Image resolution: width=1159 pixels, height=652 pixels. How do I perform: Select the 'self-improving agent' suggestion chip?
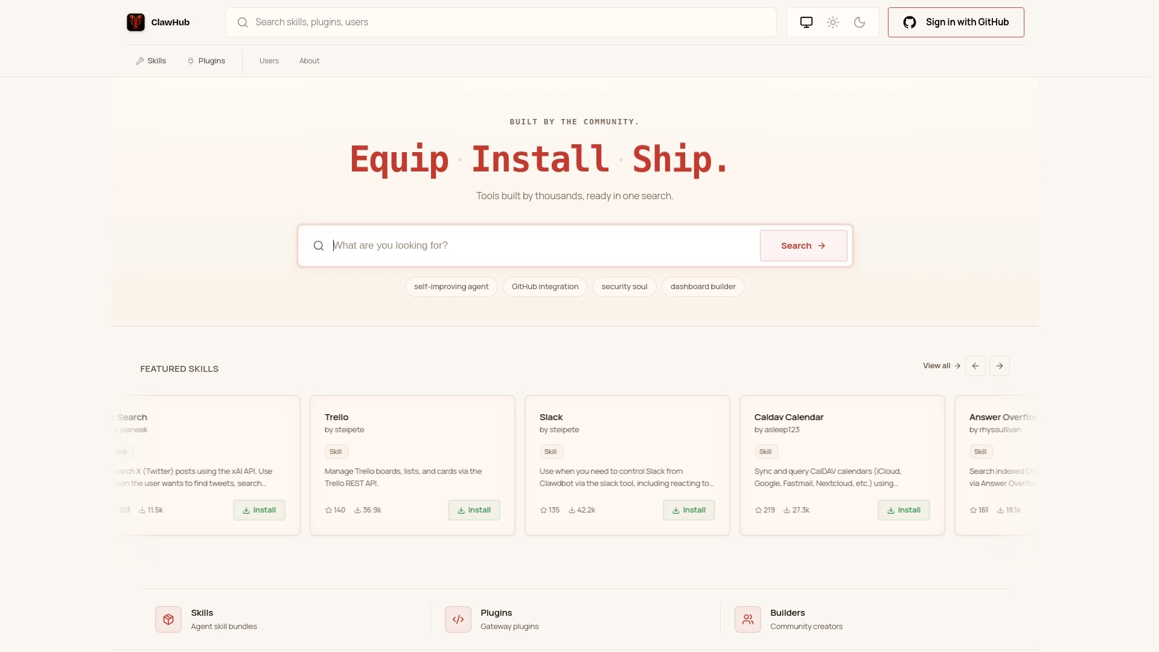(452, 287)
